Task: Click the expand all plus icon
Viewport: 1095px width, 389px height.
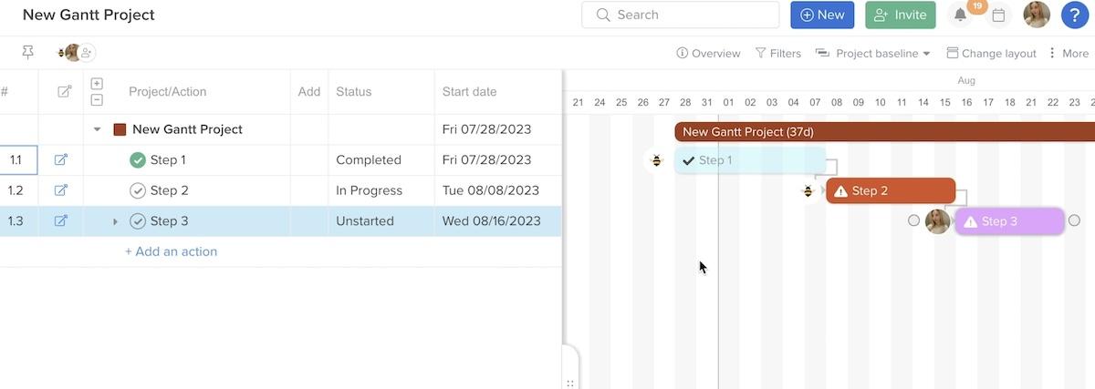Action: pyautogui.click(x=97, y=84)
